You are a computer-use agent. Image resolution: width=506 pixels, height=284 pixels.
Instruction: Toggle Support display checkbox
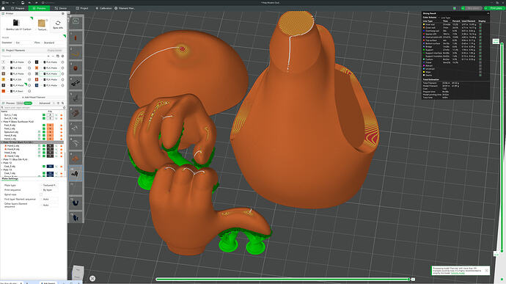[480, 50]
